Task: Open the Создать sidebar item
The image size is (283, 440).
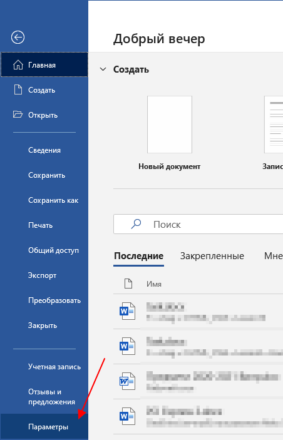Action: (44, 90)
